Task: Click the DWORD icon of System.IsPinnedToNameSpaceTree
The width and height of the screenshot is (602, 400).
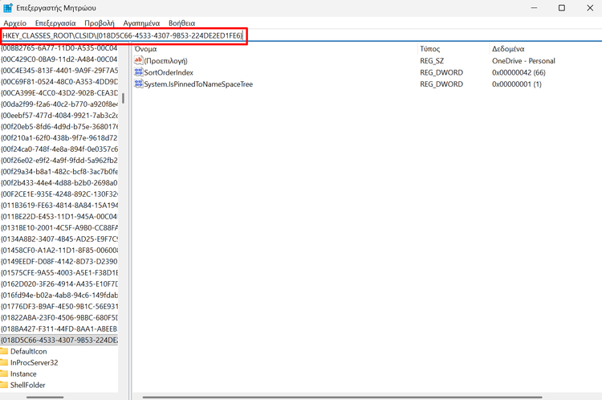Action: pyautogui.click(x=138, y=84)
